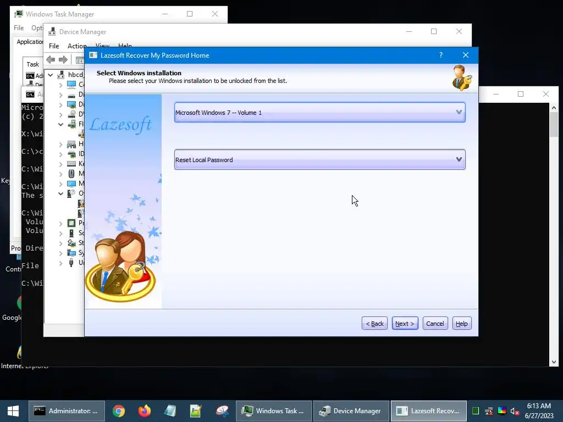Image resolution: width=563 pixels, height=422 pixels.
Task: Select the processor chip icon in Device Manager
Action: (x=71, y=223)
